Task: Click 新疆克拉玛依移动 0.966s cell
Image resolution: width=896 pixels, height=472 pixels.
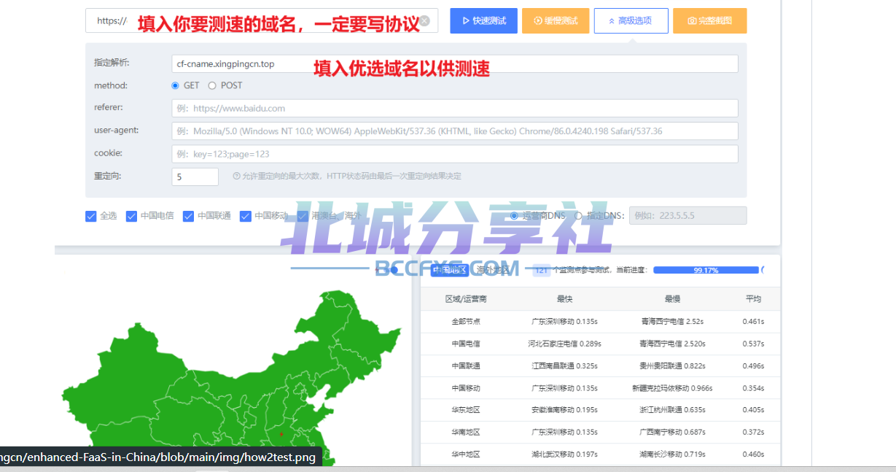Action: click(x=672, y=388)
